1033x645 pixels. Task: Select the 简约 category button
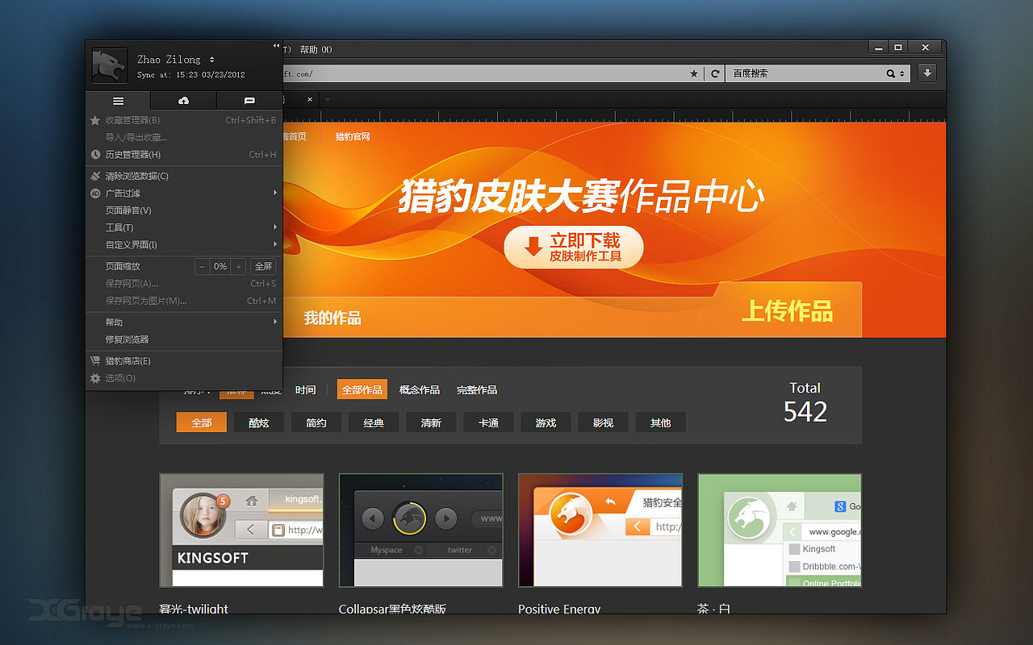pos(316,422)
